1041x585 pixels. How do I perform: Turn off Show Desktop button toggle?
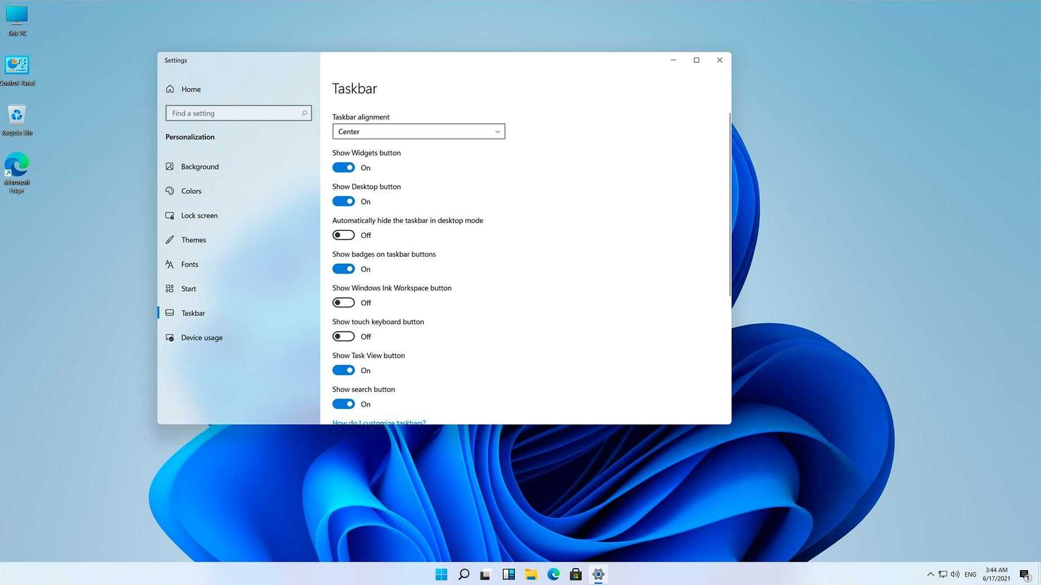pyautogui.click(x=343, y=201)
